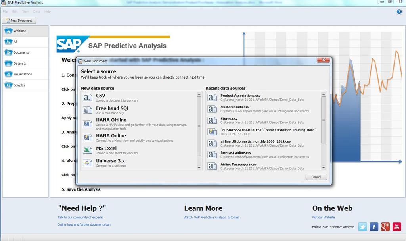Close the New Document dialog with X
The width and height of the screenshot is (406, 241).
324,60
